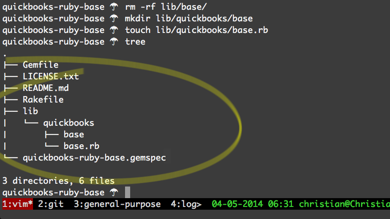The height and width of the screenshot is (219, 390).
Task: Click LICENSE.txt in the tree output
Action: (x=51, y=77)
